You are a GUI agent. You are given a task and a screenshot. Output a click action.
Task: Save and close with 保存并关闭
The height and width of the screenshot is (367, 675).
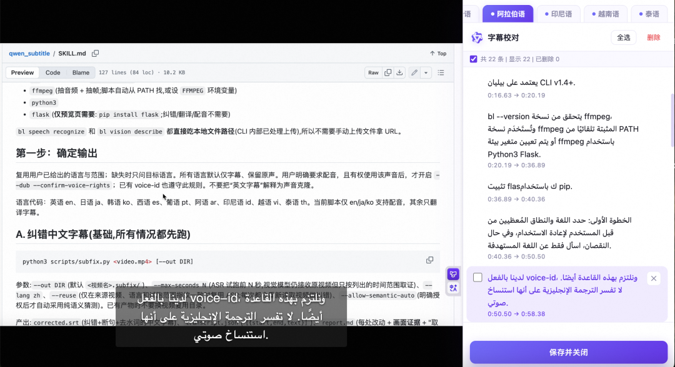(x=568, y=353)
